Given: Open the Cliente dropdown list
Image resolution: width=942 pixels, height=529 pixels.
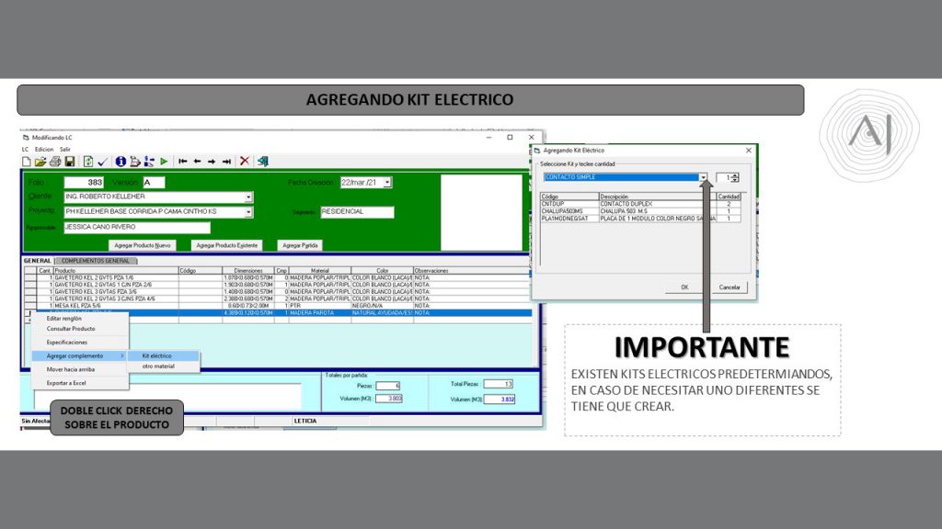Looking at the screenshot, I should click(x=248, y=197).
